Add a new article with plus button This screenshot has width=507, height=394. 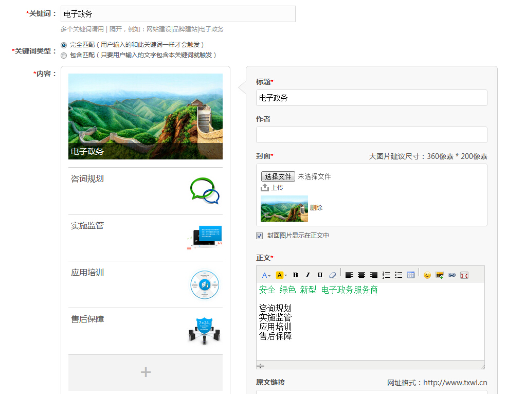tap(146, 372)
